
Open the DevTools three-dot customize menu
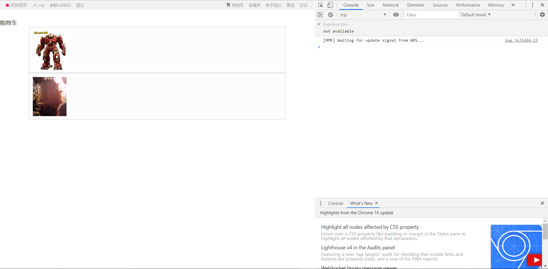[532, 5]
